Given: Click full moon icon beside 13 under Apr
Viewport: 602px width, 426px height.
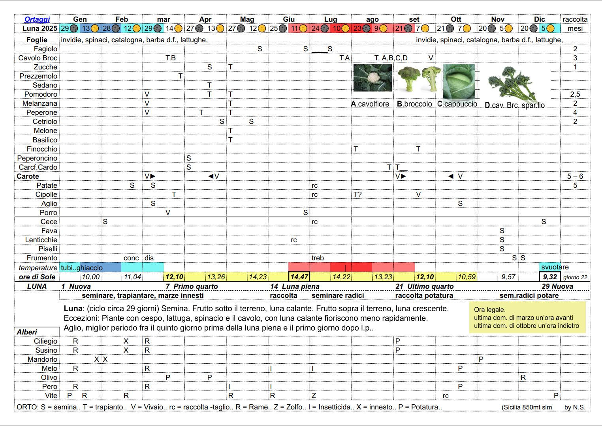Looking at the screenshot, I should coord(220,28).
